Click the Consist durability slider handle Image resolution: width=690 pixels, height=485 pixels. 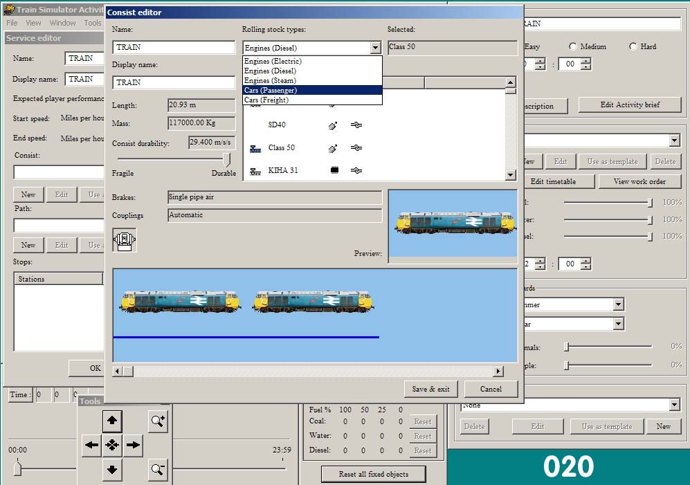coord(226,159)
